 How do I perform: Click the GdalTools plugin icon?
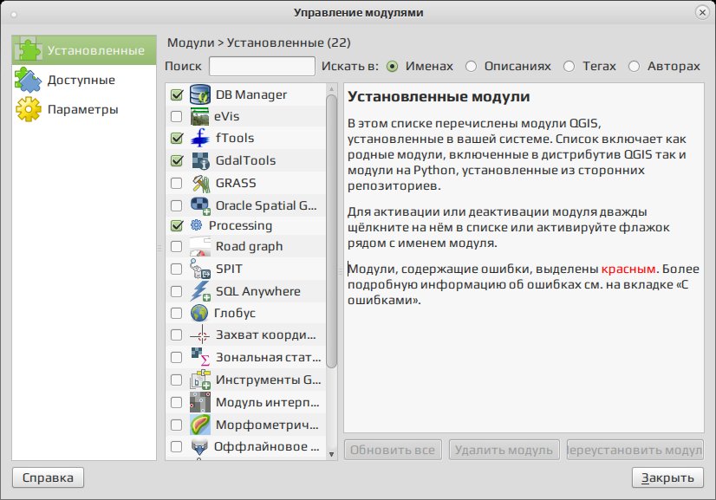click(x=200, y=160)
